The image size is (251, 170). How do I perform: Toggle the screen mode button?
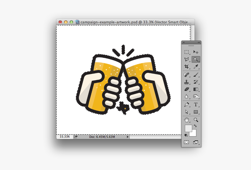tap(196, 142)
